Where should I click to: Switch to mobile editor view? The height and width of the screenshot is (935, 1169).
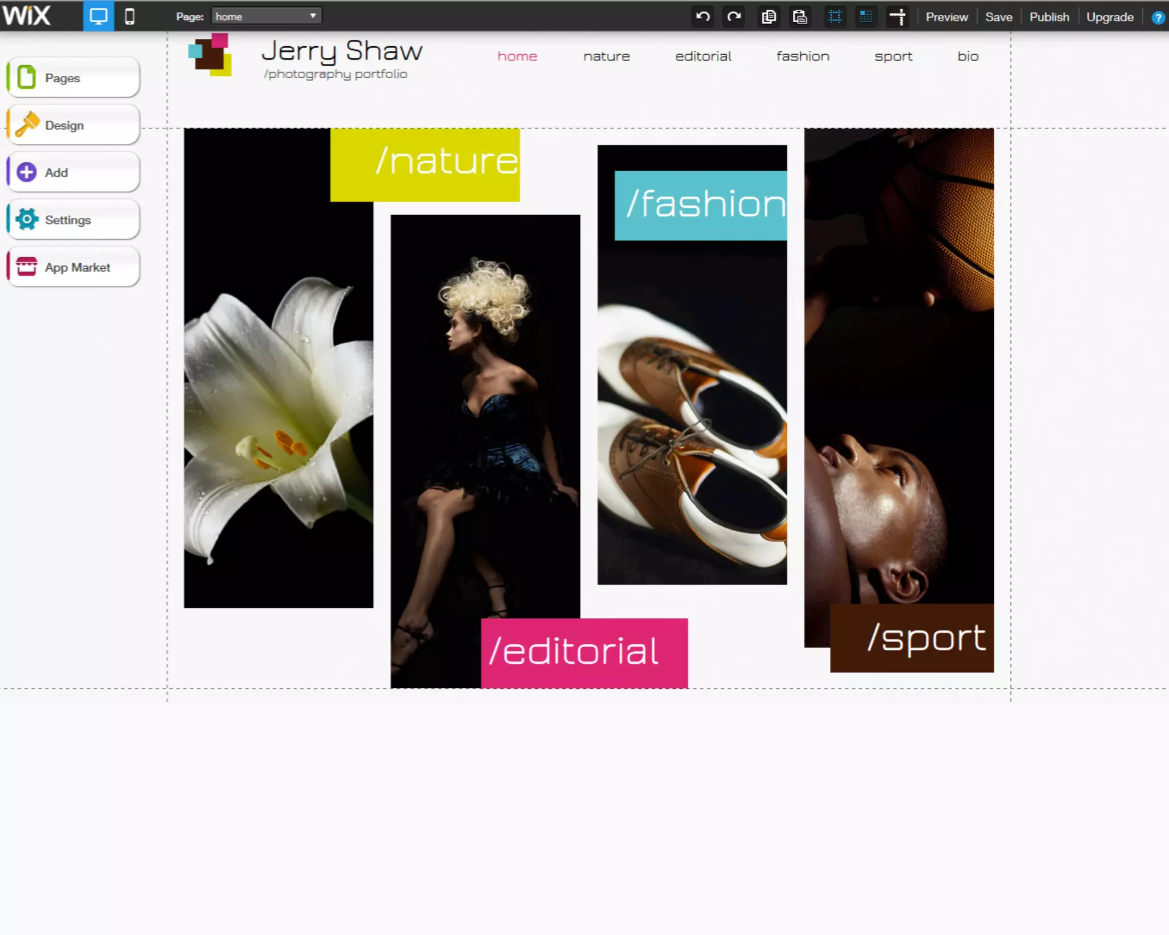130,17
